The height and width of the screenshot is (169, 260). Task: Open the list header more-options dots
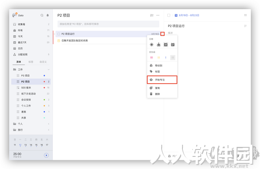point(158,15)
